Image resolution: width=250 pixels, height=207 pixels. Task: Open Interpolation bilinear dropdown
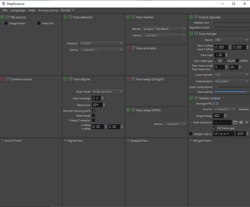click(x=231, y=81)
